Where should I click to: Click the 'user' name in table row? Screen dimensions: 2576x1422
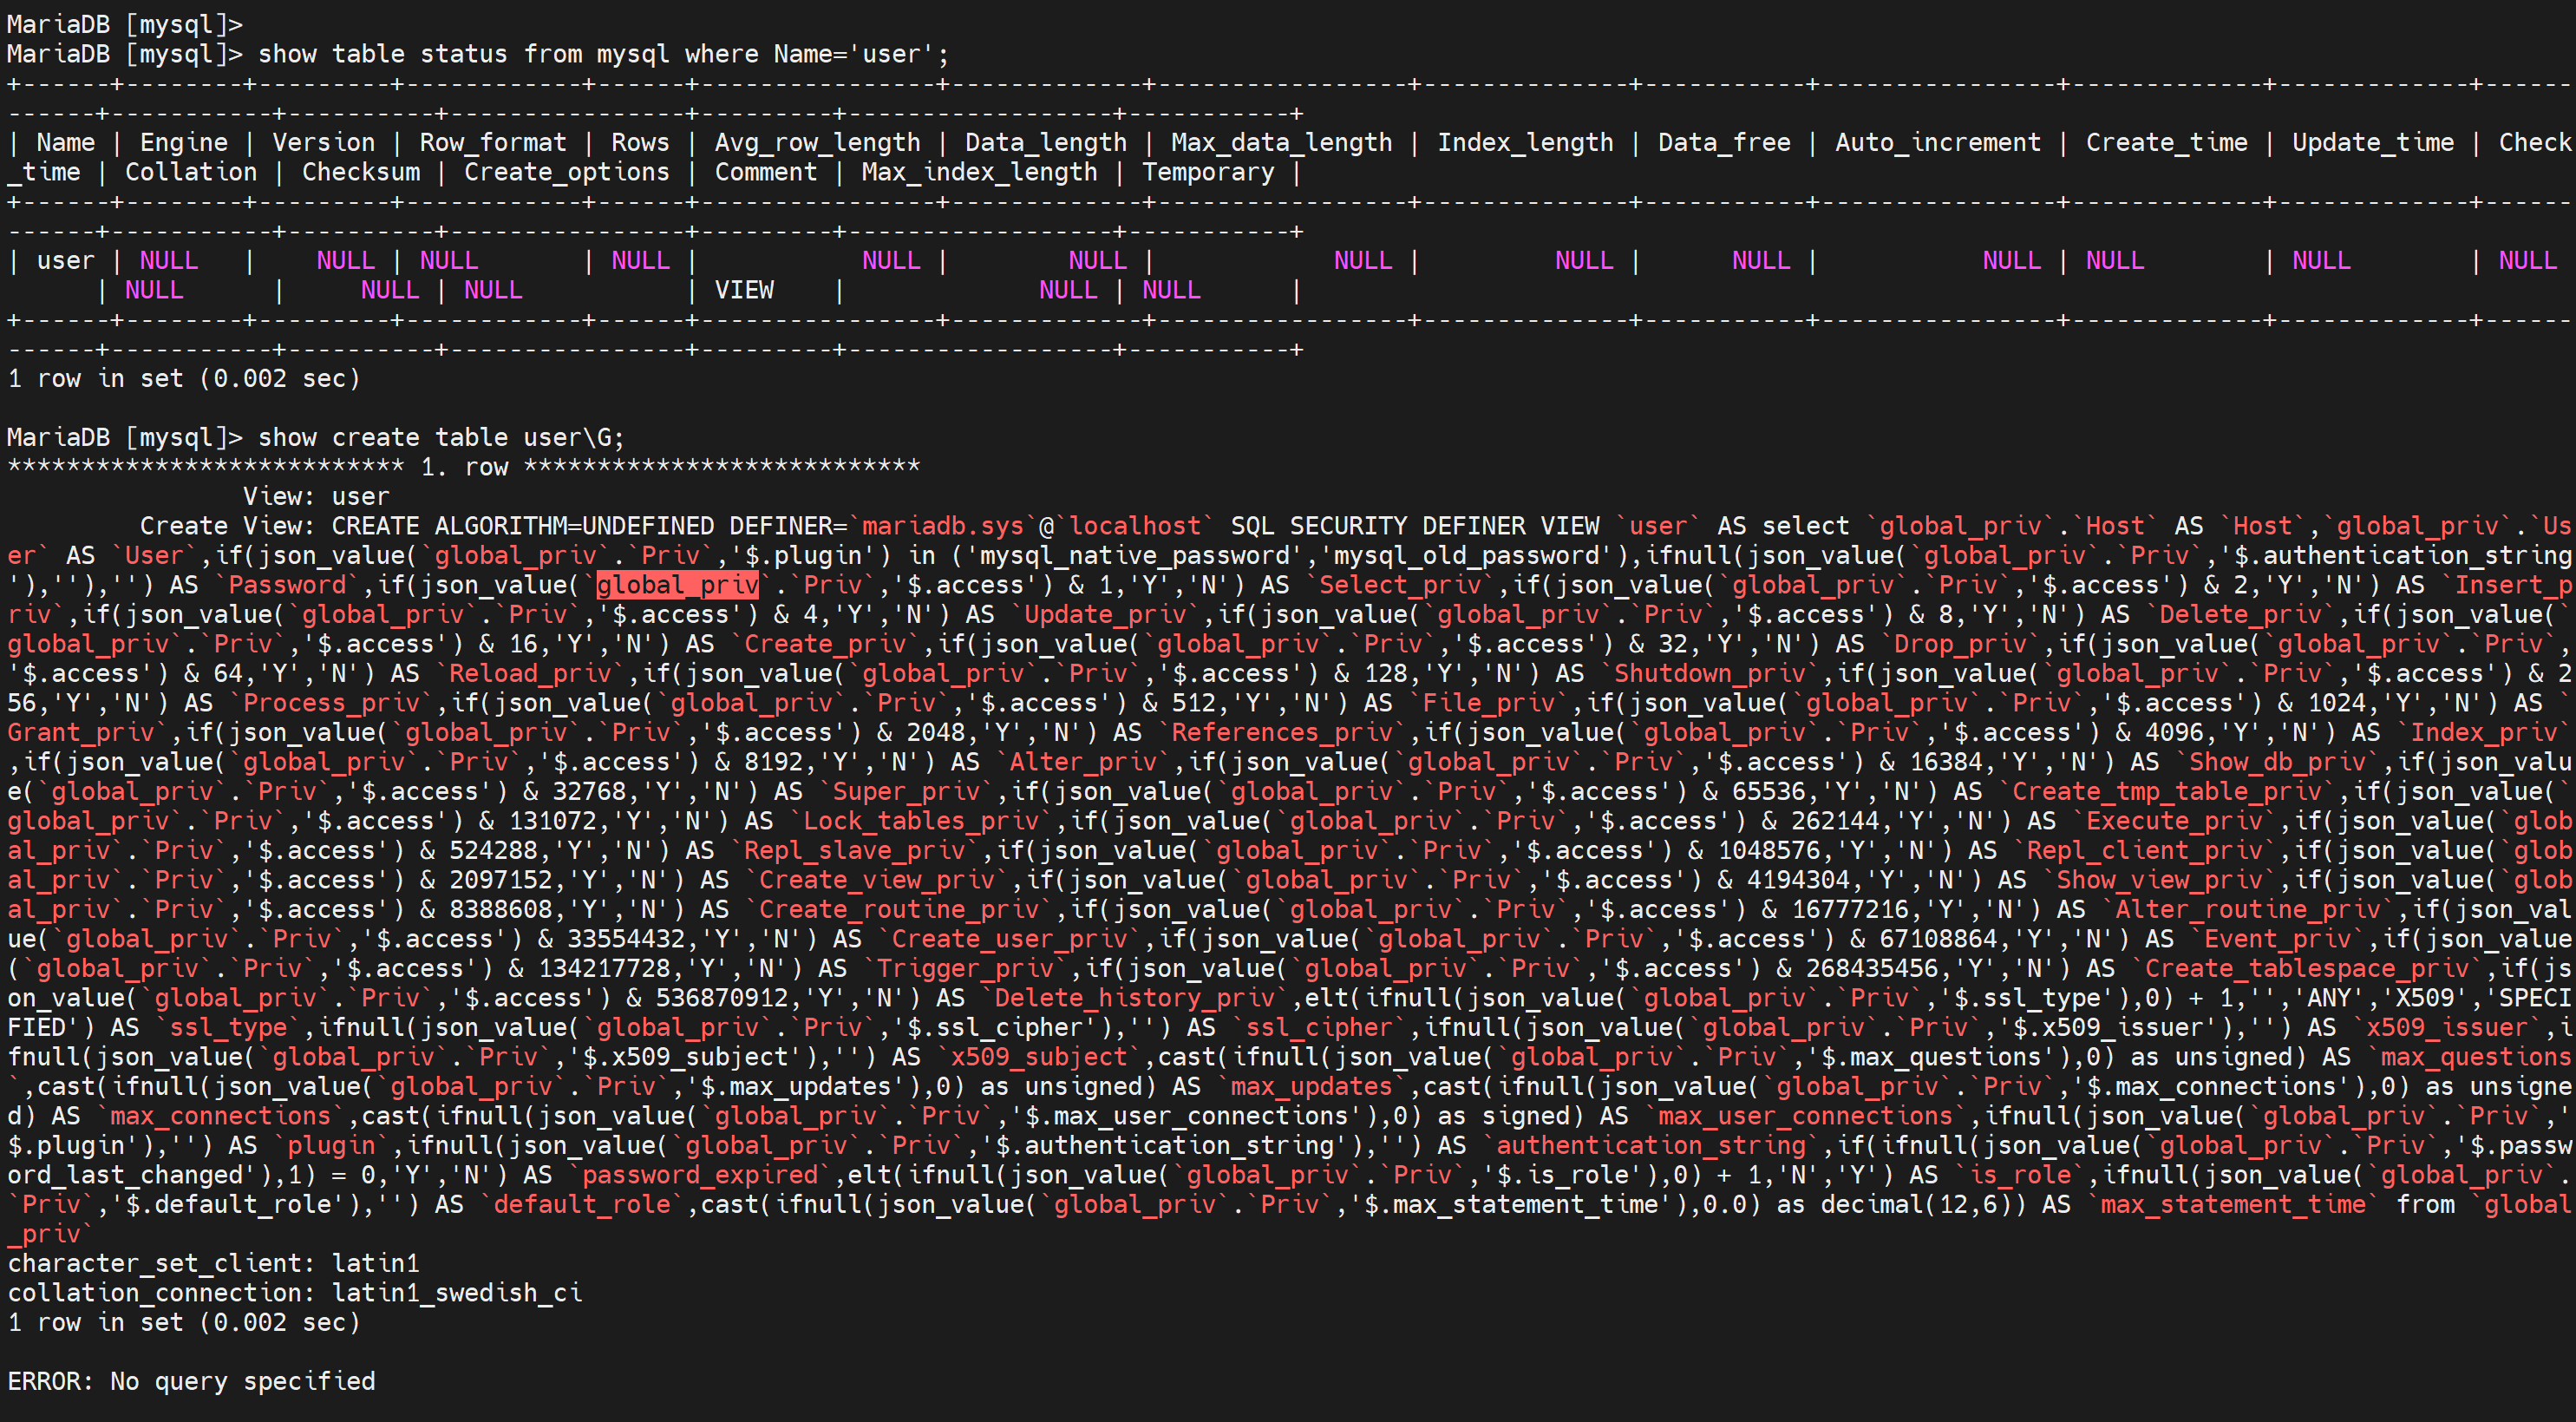click(x=65, y=261)
